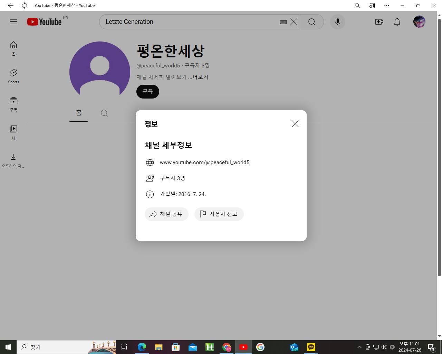
Task: Open Chrome from the taskbar
Action: (227, 347)
